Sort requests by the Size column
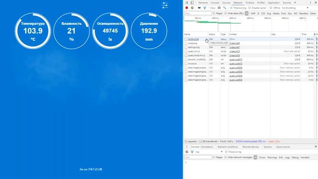This screenshot has height=179, width=318. pyautogui.click(x=286, y=34)
